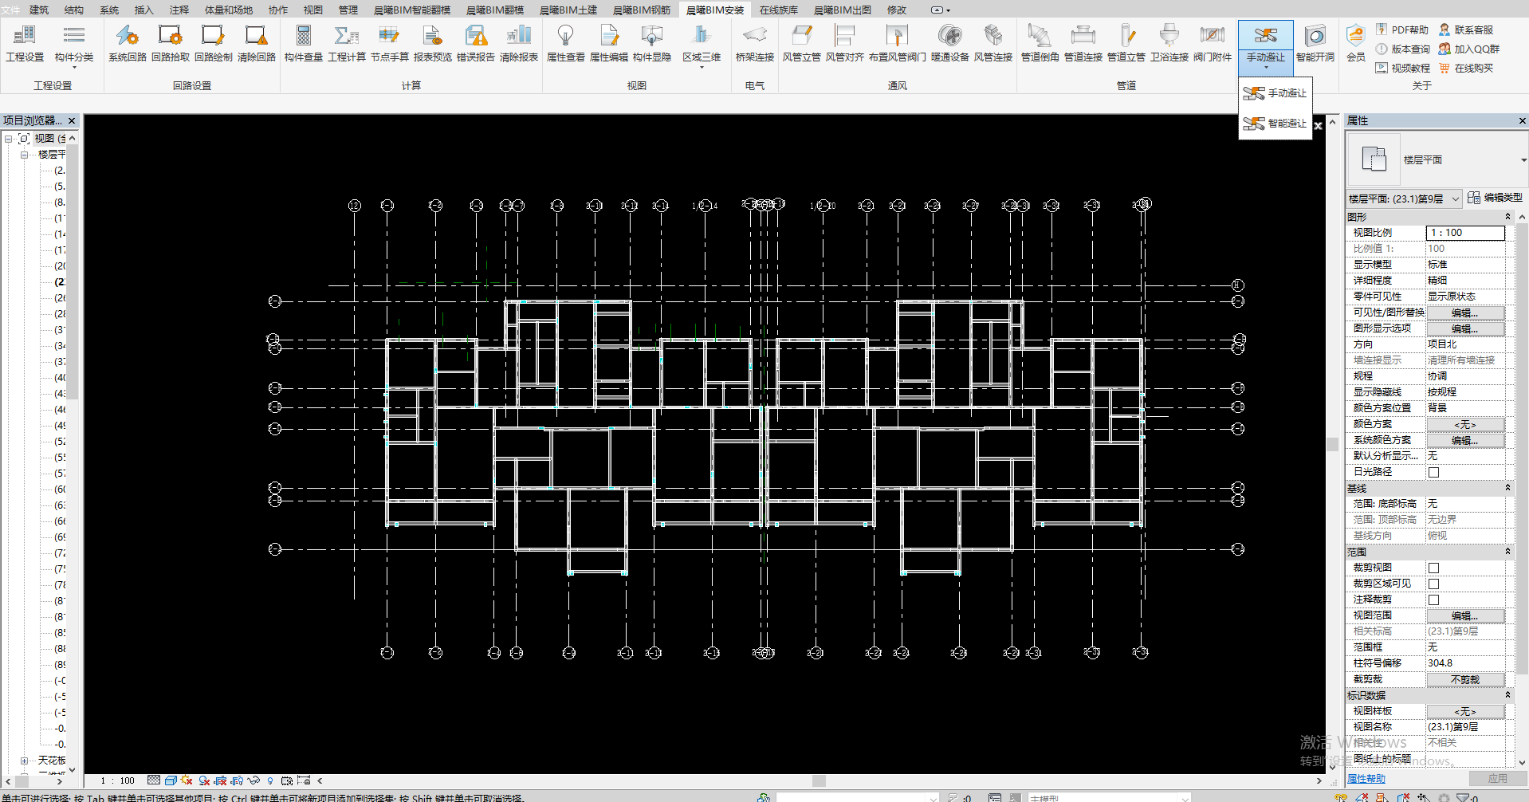Image resolution: width=1529 pixels, height=802 pixels.
Task: Open the 楼层平面: (23.1)第9层 instance dropdown
Action: [1455, 199]
